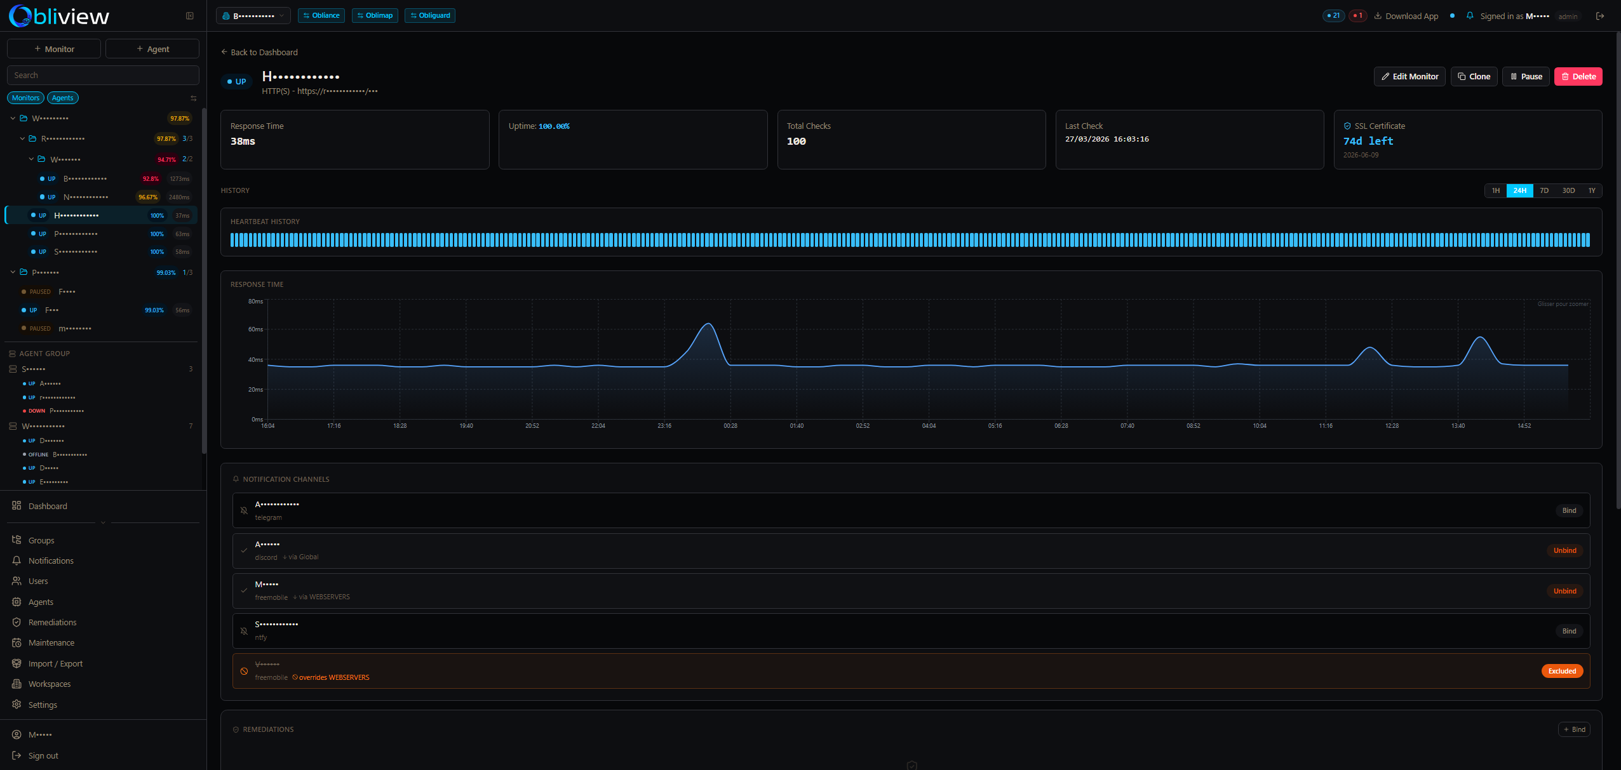Download the app via the download icon

[x=1376, y=15]
